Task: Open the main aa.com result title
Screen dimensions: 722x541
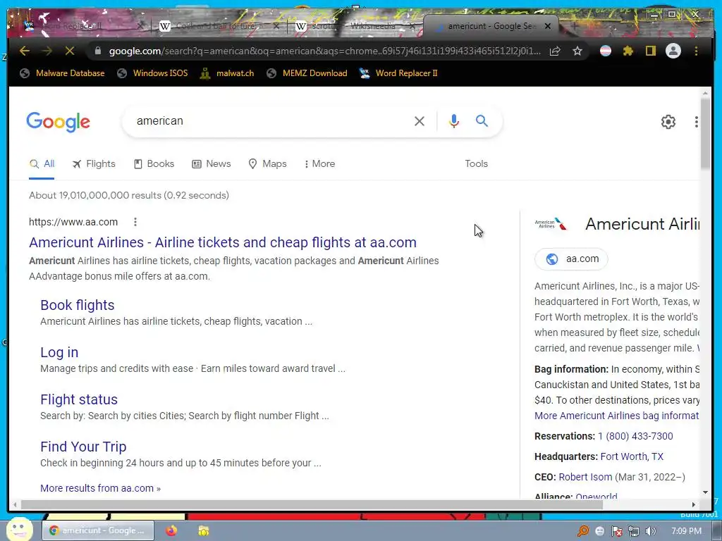Action: [223, 242]
